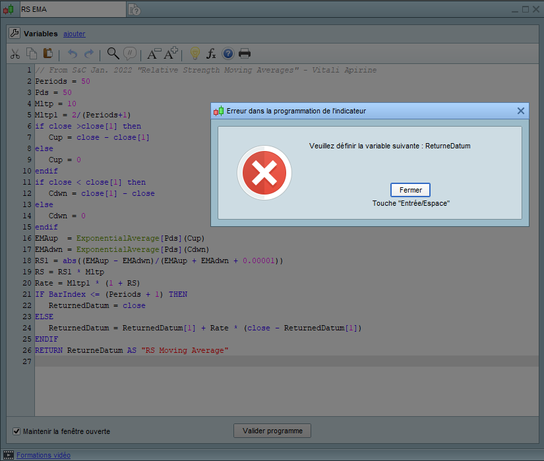The height and width of the screenshot is (461, 544).
Task: Click the wrench icon beside Variables
Action: click(x=15, y=33)
